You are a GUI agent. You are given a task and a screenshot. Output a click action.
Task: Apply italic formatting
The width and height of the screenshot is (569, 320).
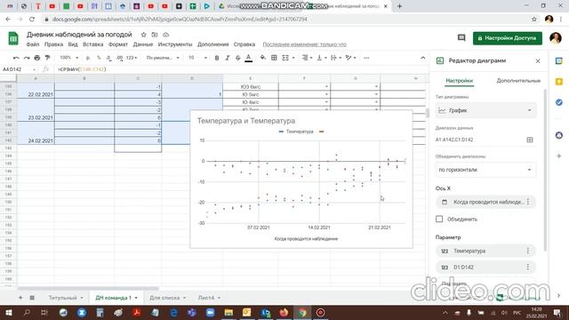tap(228, 58)
